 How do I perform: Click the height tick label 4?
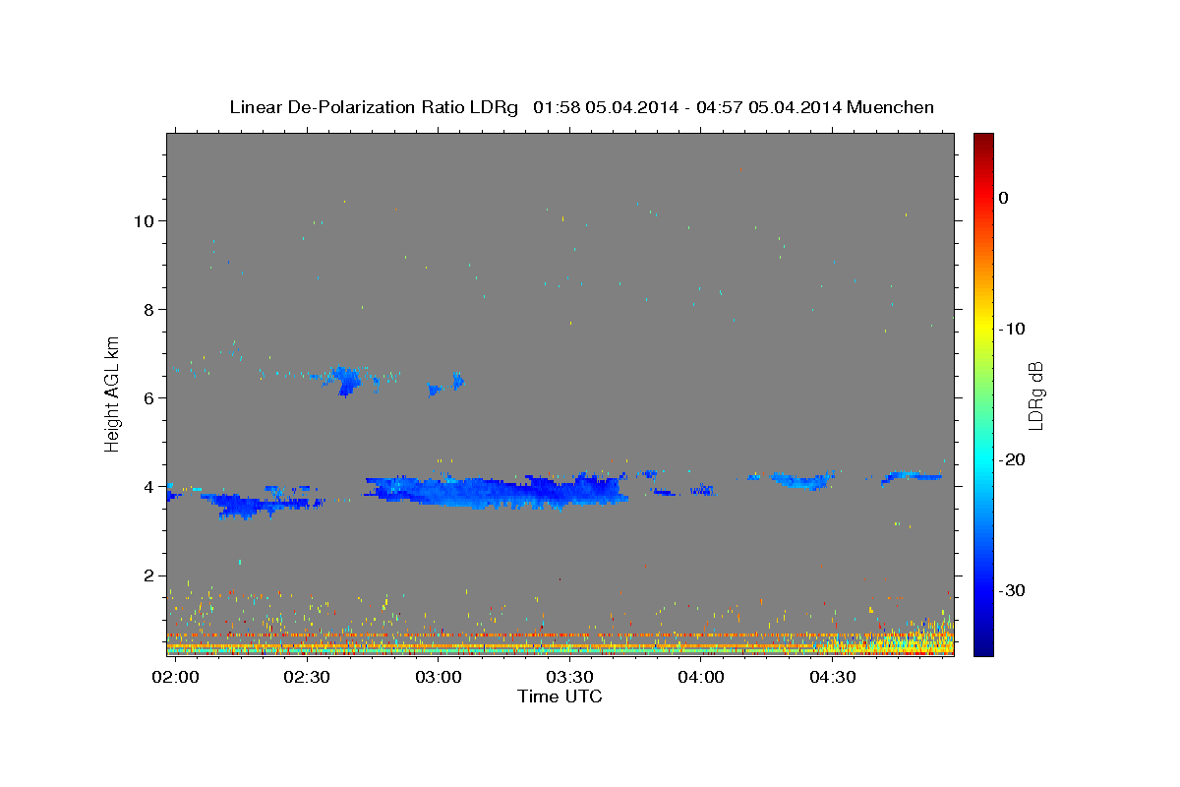pyautogui.click(x=150, y=486)
